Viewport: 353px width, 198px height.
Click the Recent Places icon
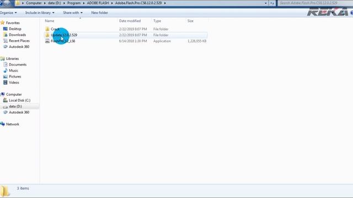tap(6, 41)
